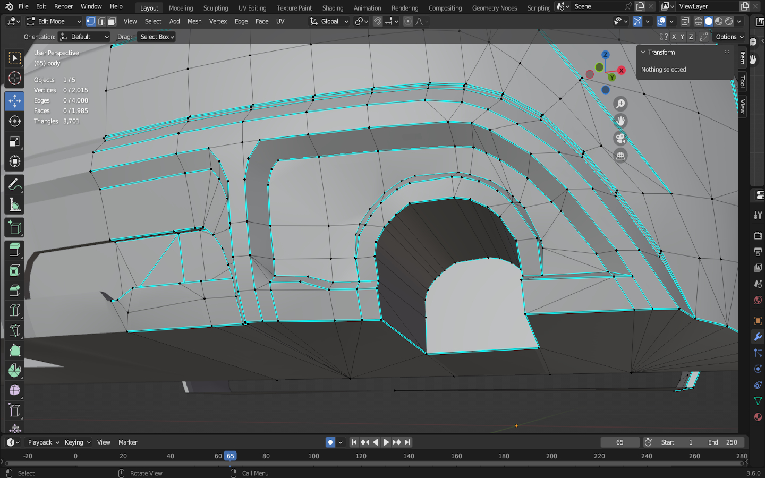Select the Scale tool

tap(15, 141)
